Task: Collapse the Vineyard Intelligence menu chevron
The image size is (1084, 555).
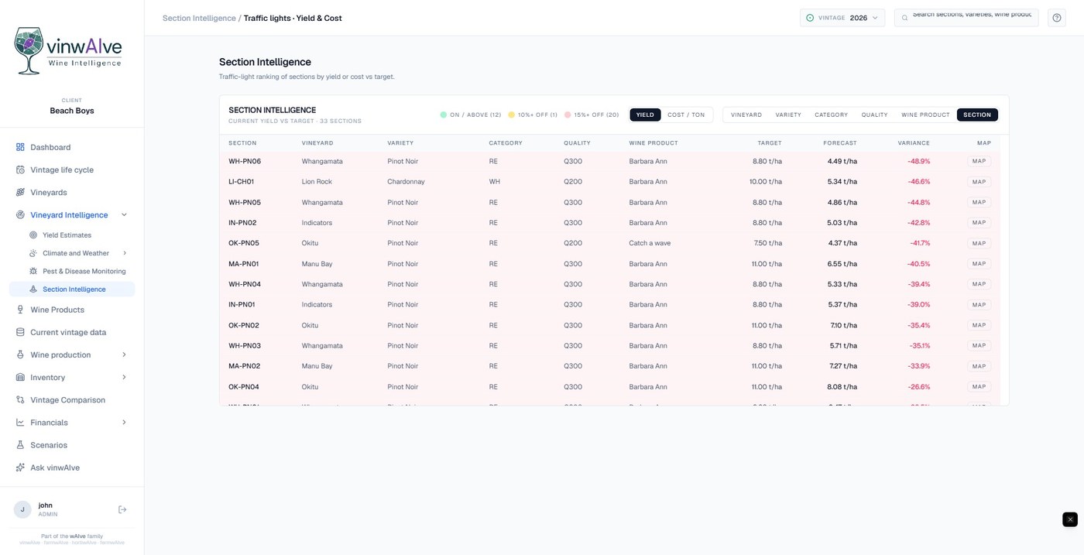Action: point(125,215)
